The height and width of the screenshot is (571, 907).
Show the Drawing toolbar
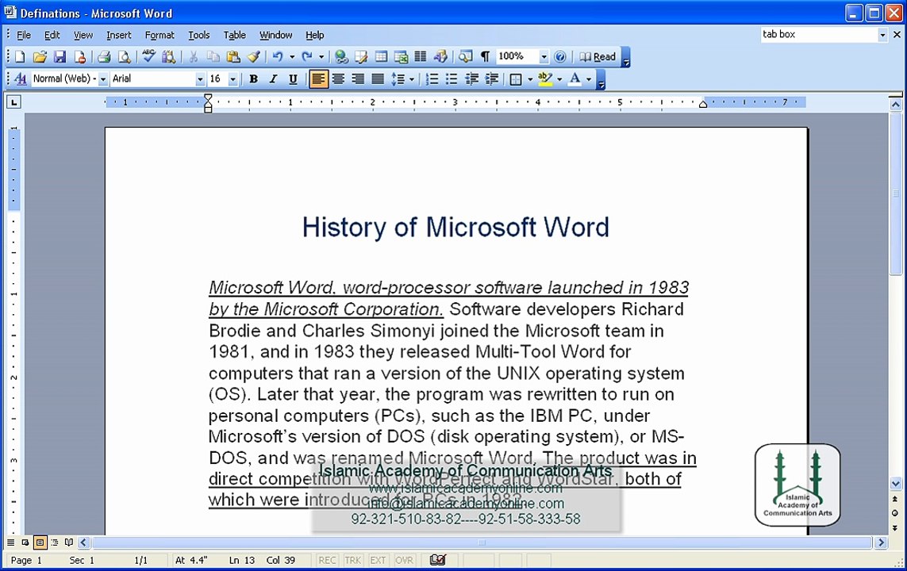[440, 56]
